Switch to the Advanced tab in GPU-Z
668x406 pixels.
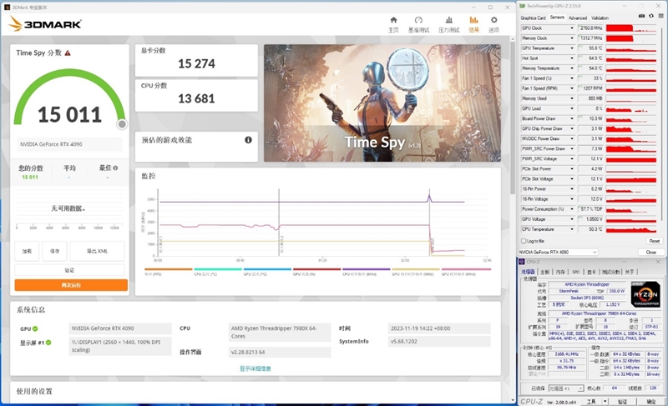(x=578, y=18)
